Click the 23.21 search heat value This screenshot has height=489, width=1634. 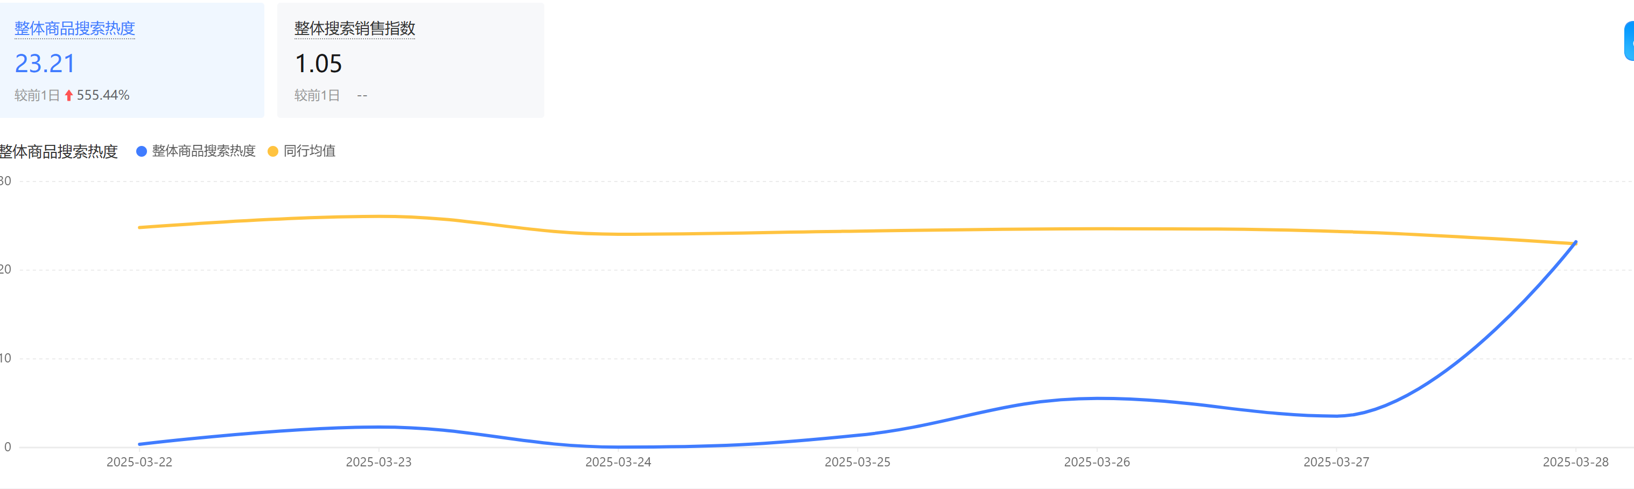pos(45,64)
